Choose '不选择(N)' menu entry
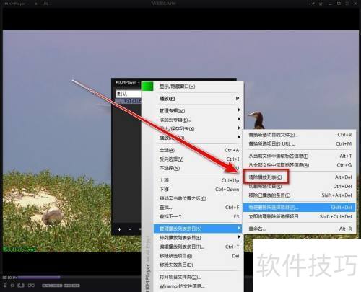The height and width of the screenshot is (292, 361). (199, 168)
